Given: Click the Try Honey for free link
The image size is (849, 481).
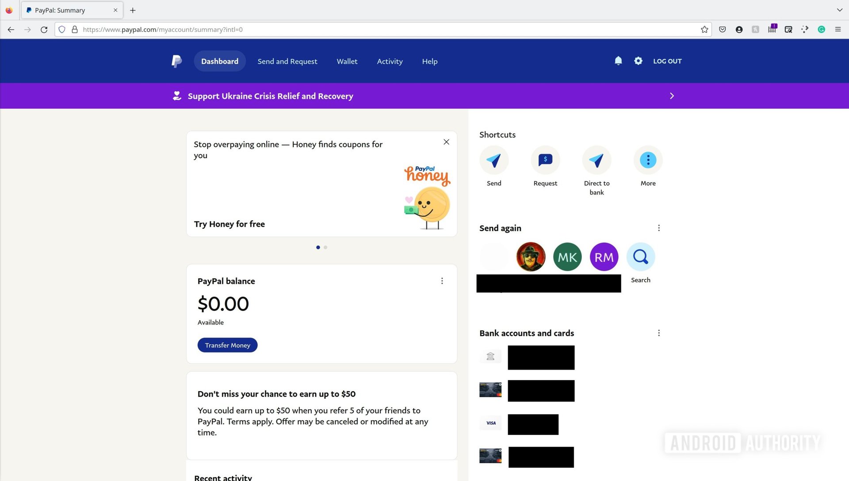Looking at the screenshot, I should [x=229, y=223].
